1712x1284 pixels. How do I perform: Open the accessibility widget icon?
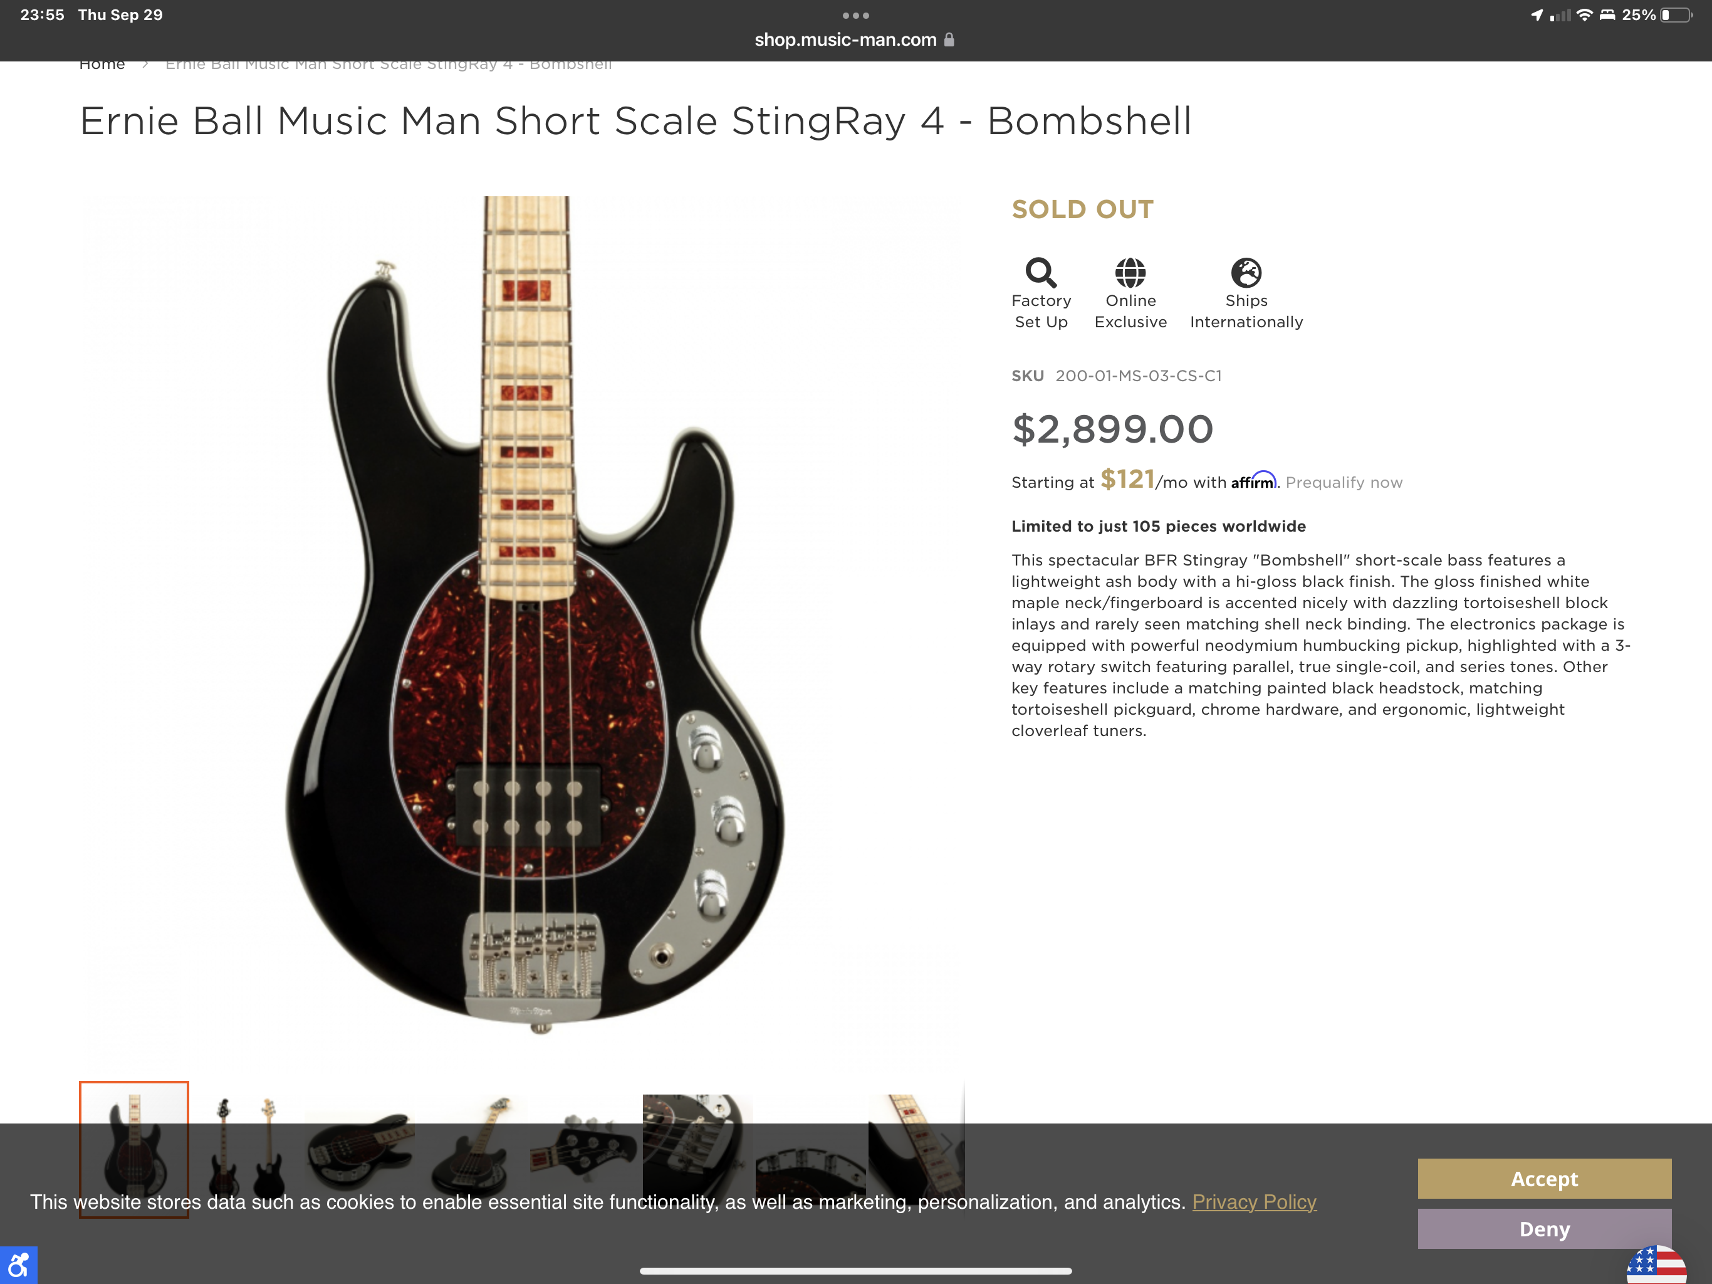coord(19,1265)
